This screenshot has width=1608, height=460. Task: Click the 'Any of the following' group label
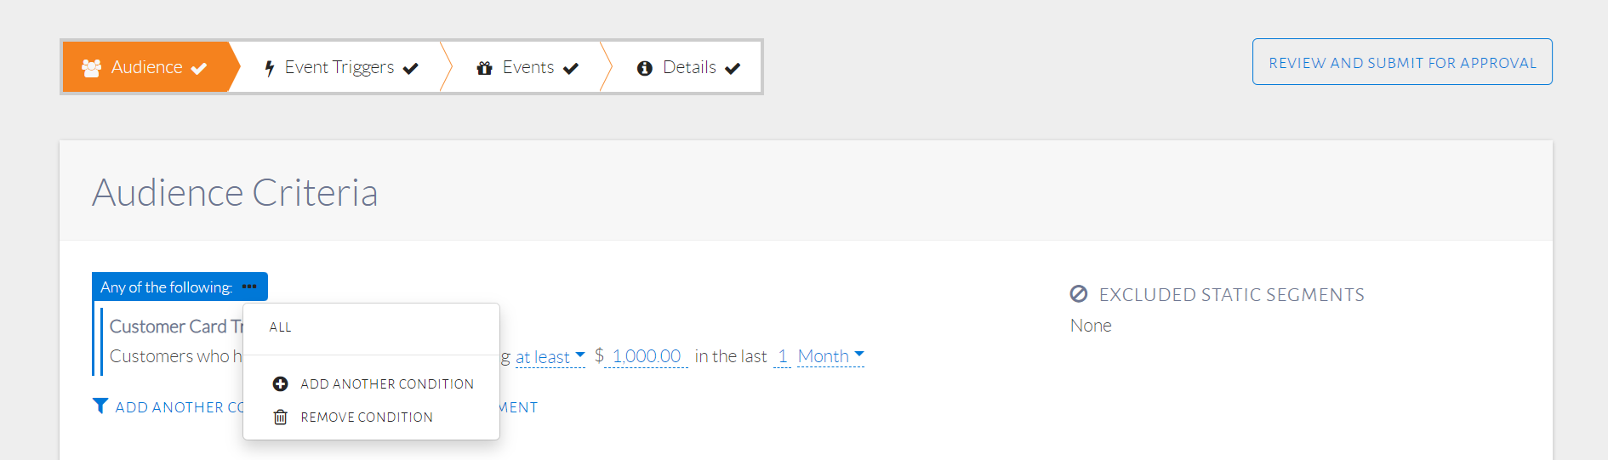click(166, 287)
